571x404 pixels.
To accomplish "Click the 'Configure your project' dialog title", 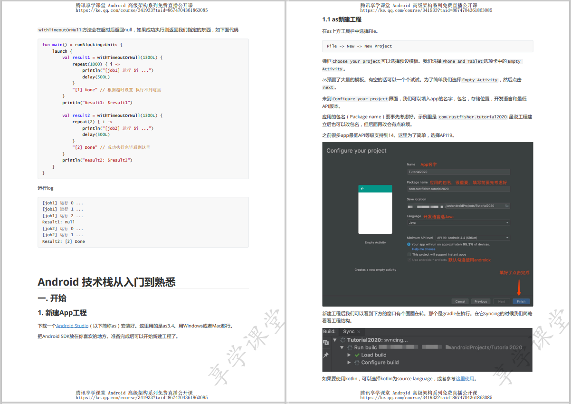I will point(356,151).
